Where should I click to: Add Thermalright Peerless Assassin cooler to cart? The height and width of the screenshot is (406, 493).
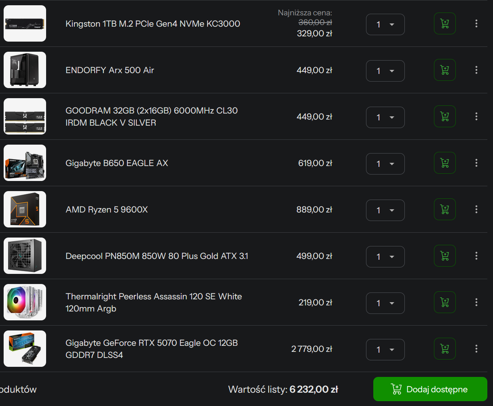coord(444,302)
